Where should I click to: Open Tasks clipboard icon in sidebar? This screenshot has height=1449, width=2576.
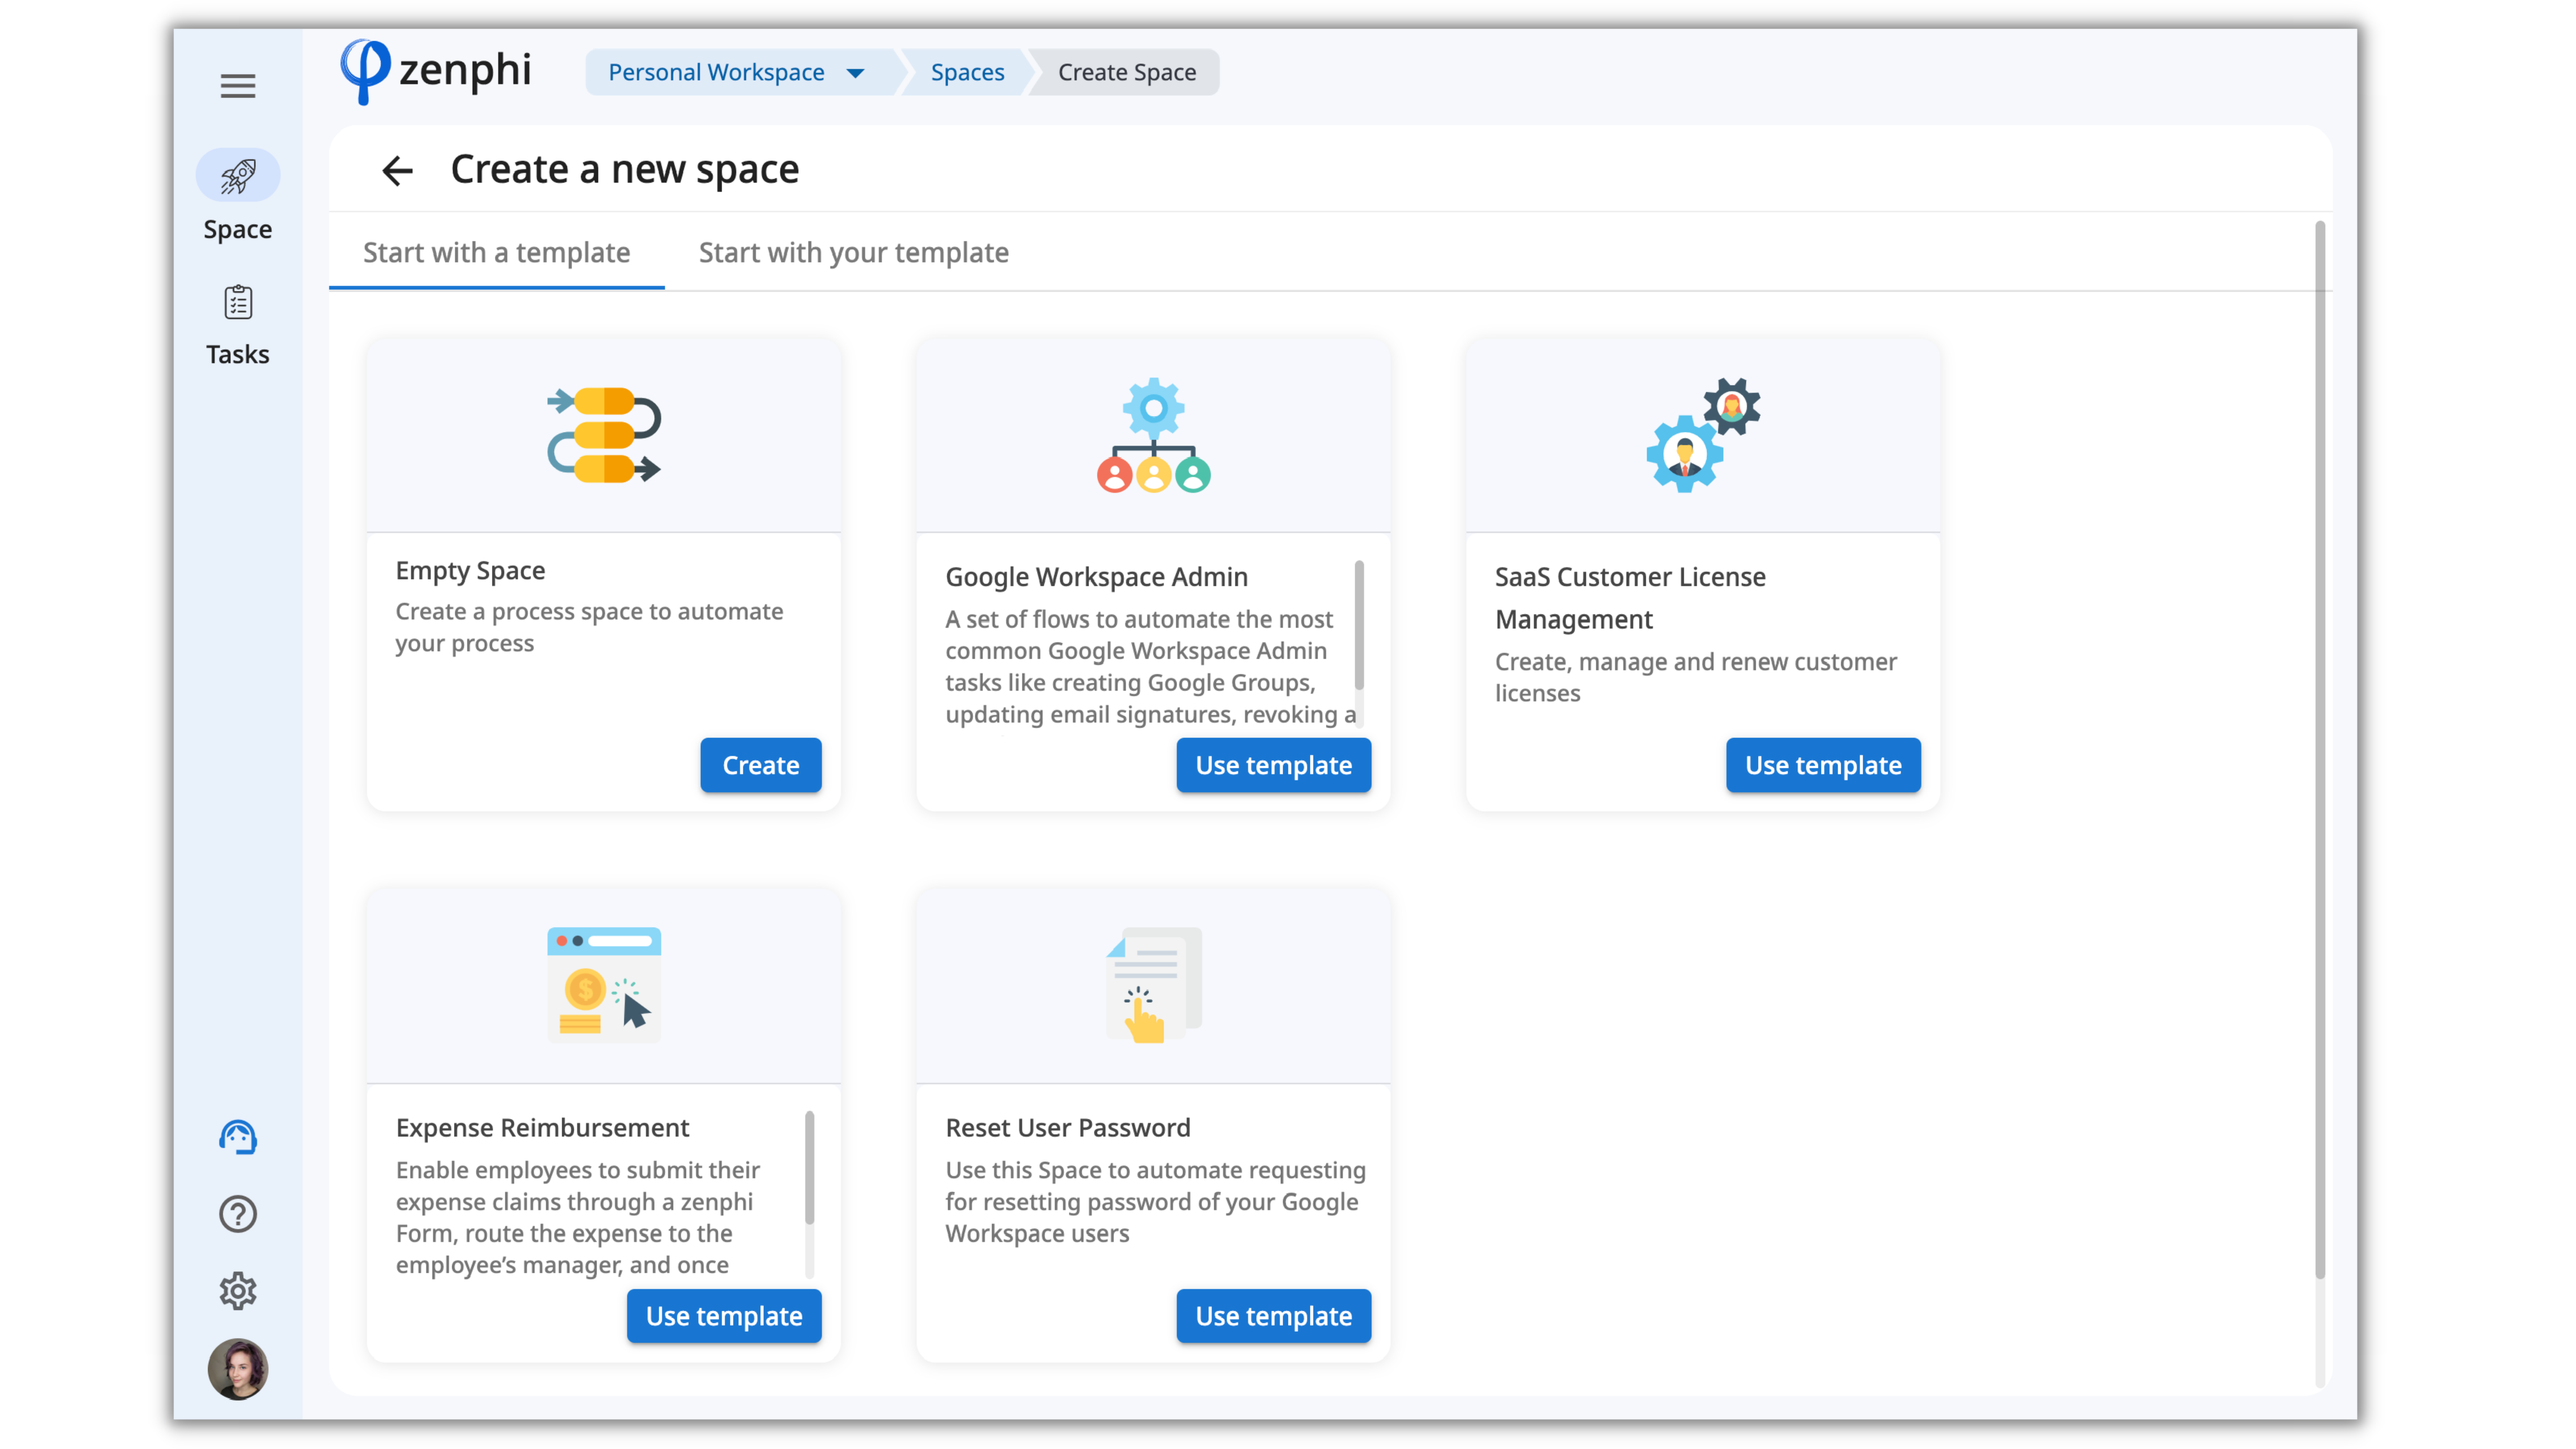(x=237, y=302)
